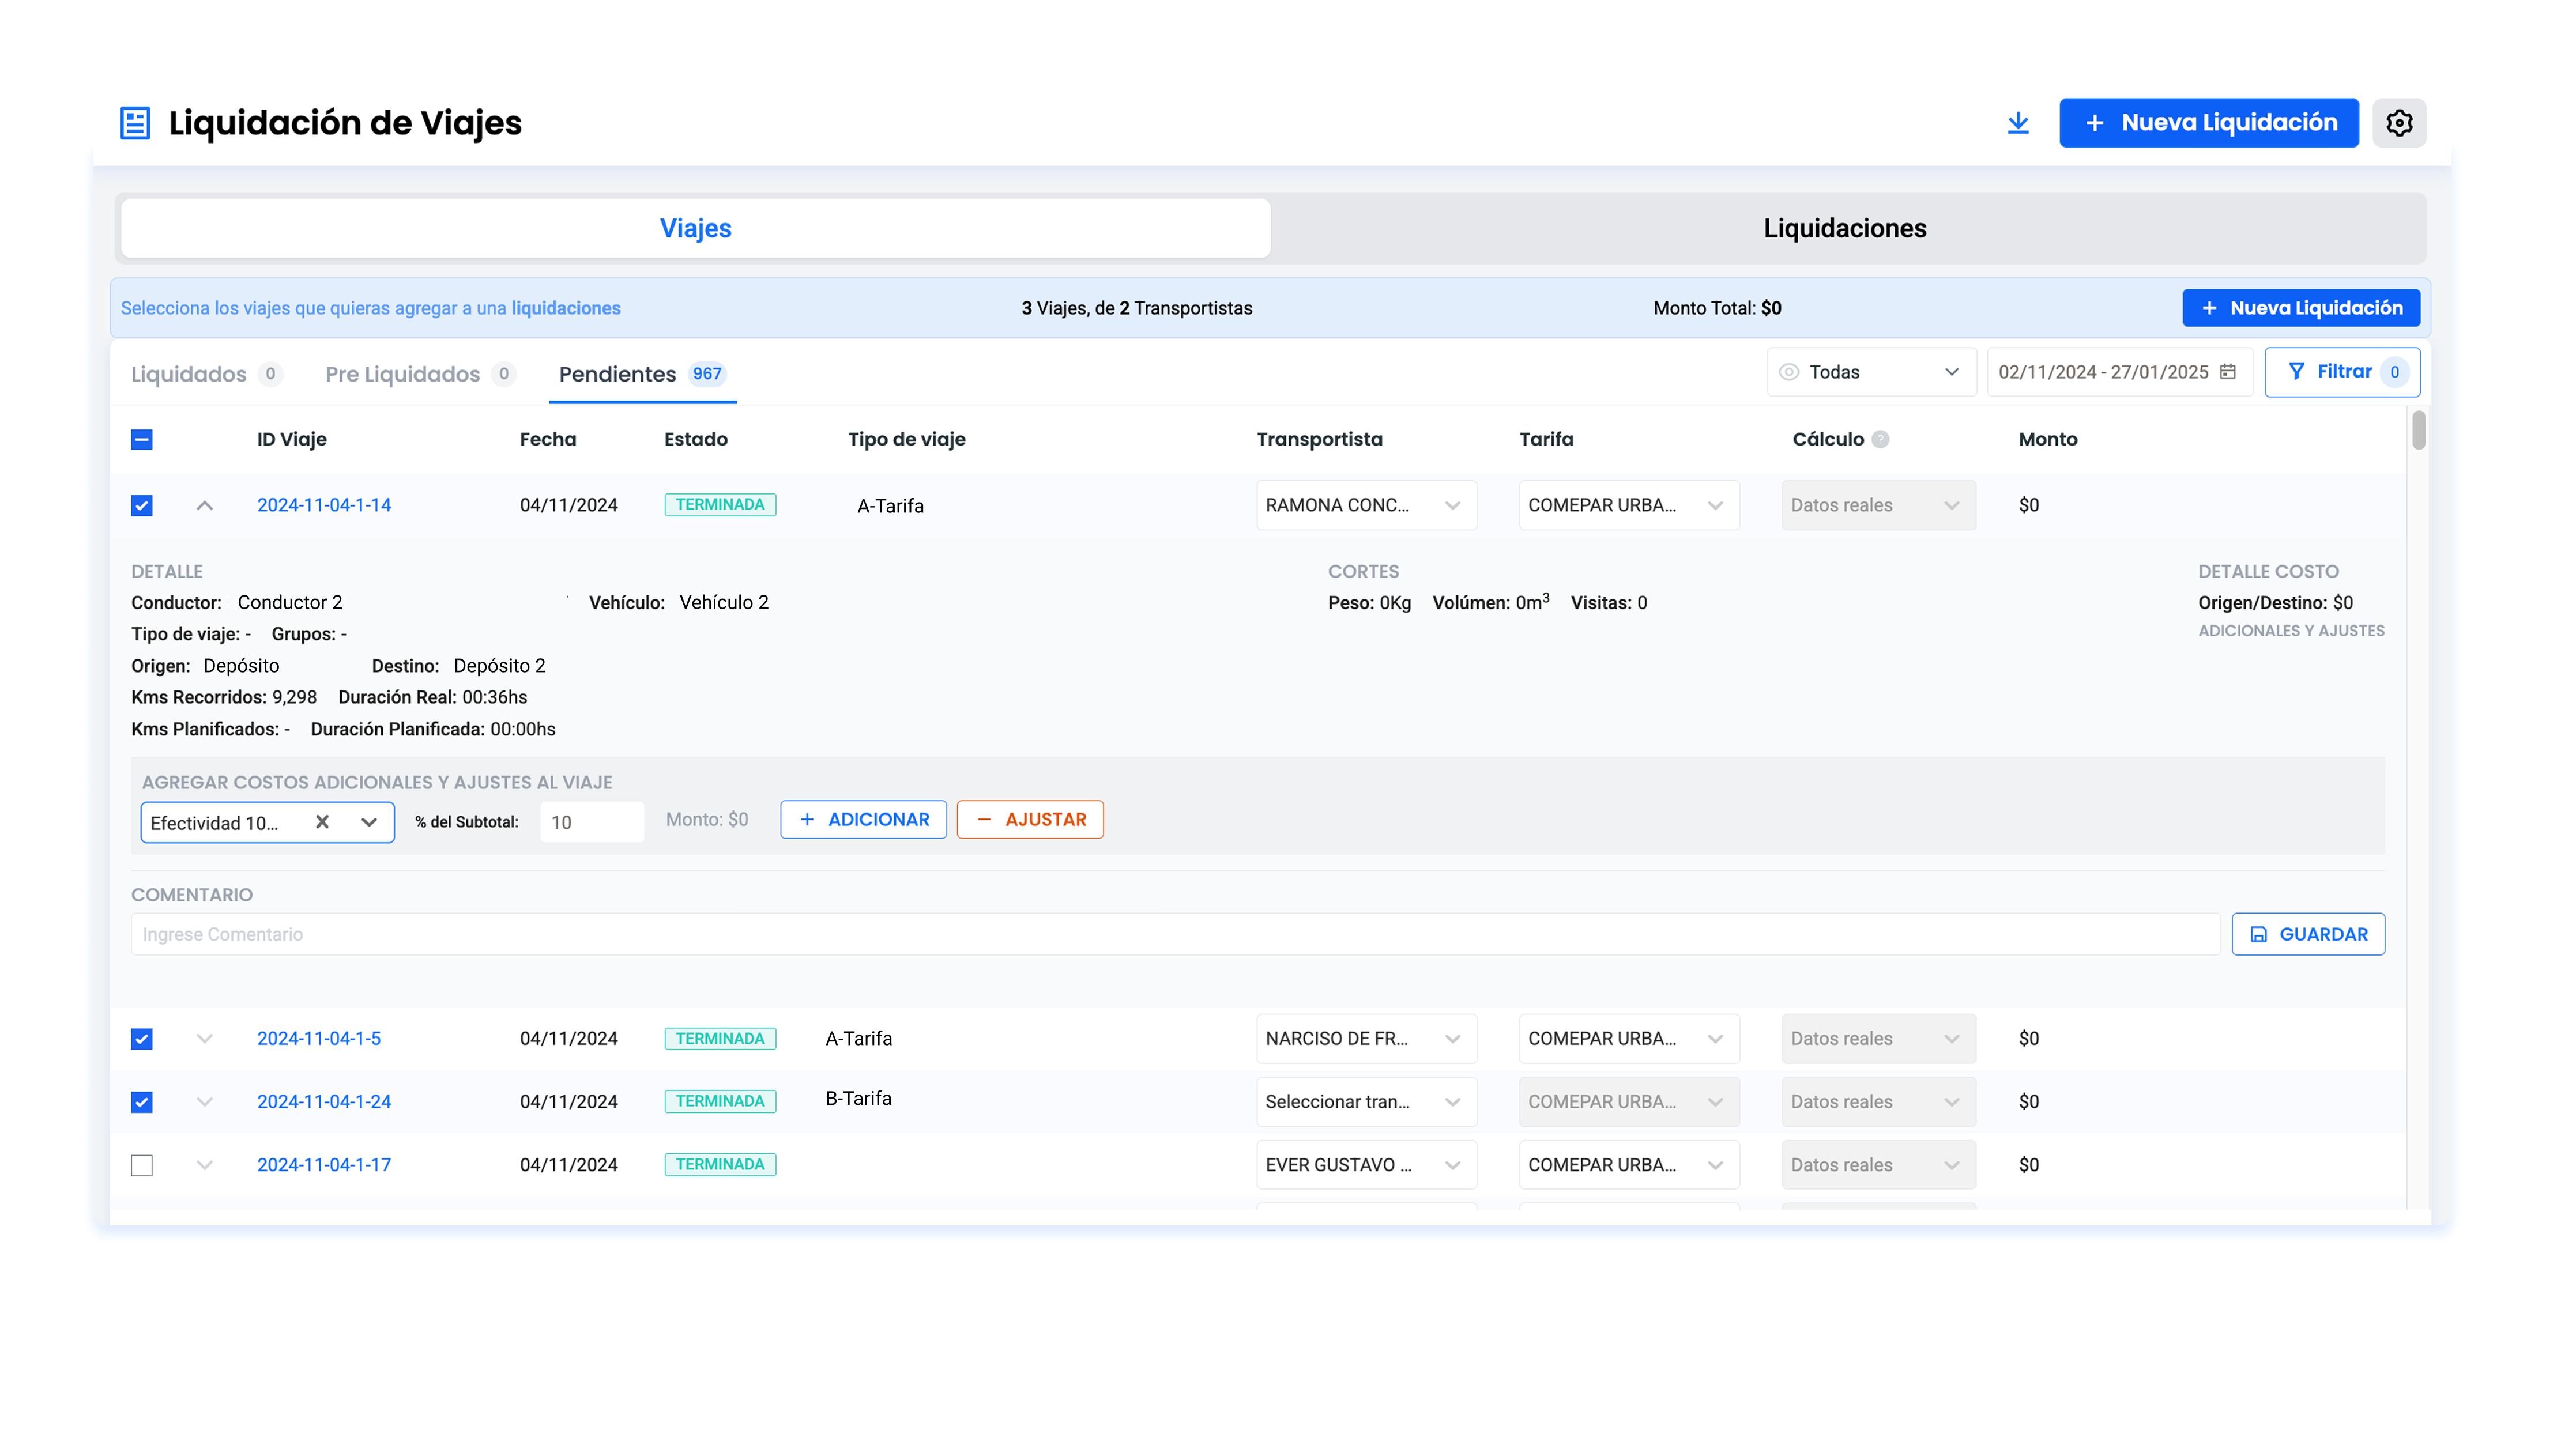The width and height of the screenshot is (2576, 1434).
Task: Select the Pre Liquidados tab
Action: click(403, 374)
